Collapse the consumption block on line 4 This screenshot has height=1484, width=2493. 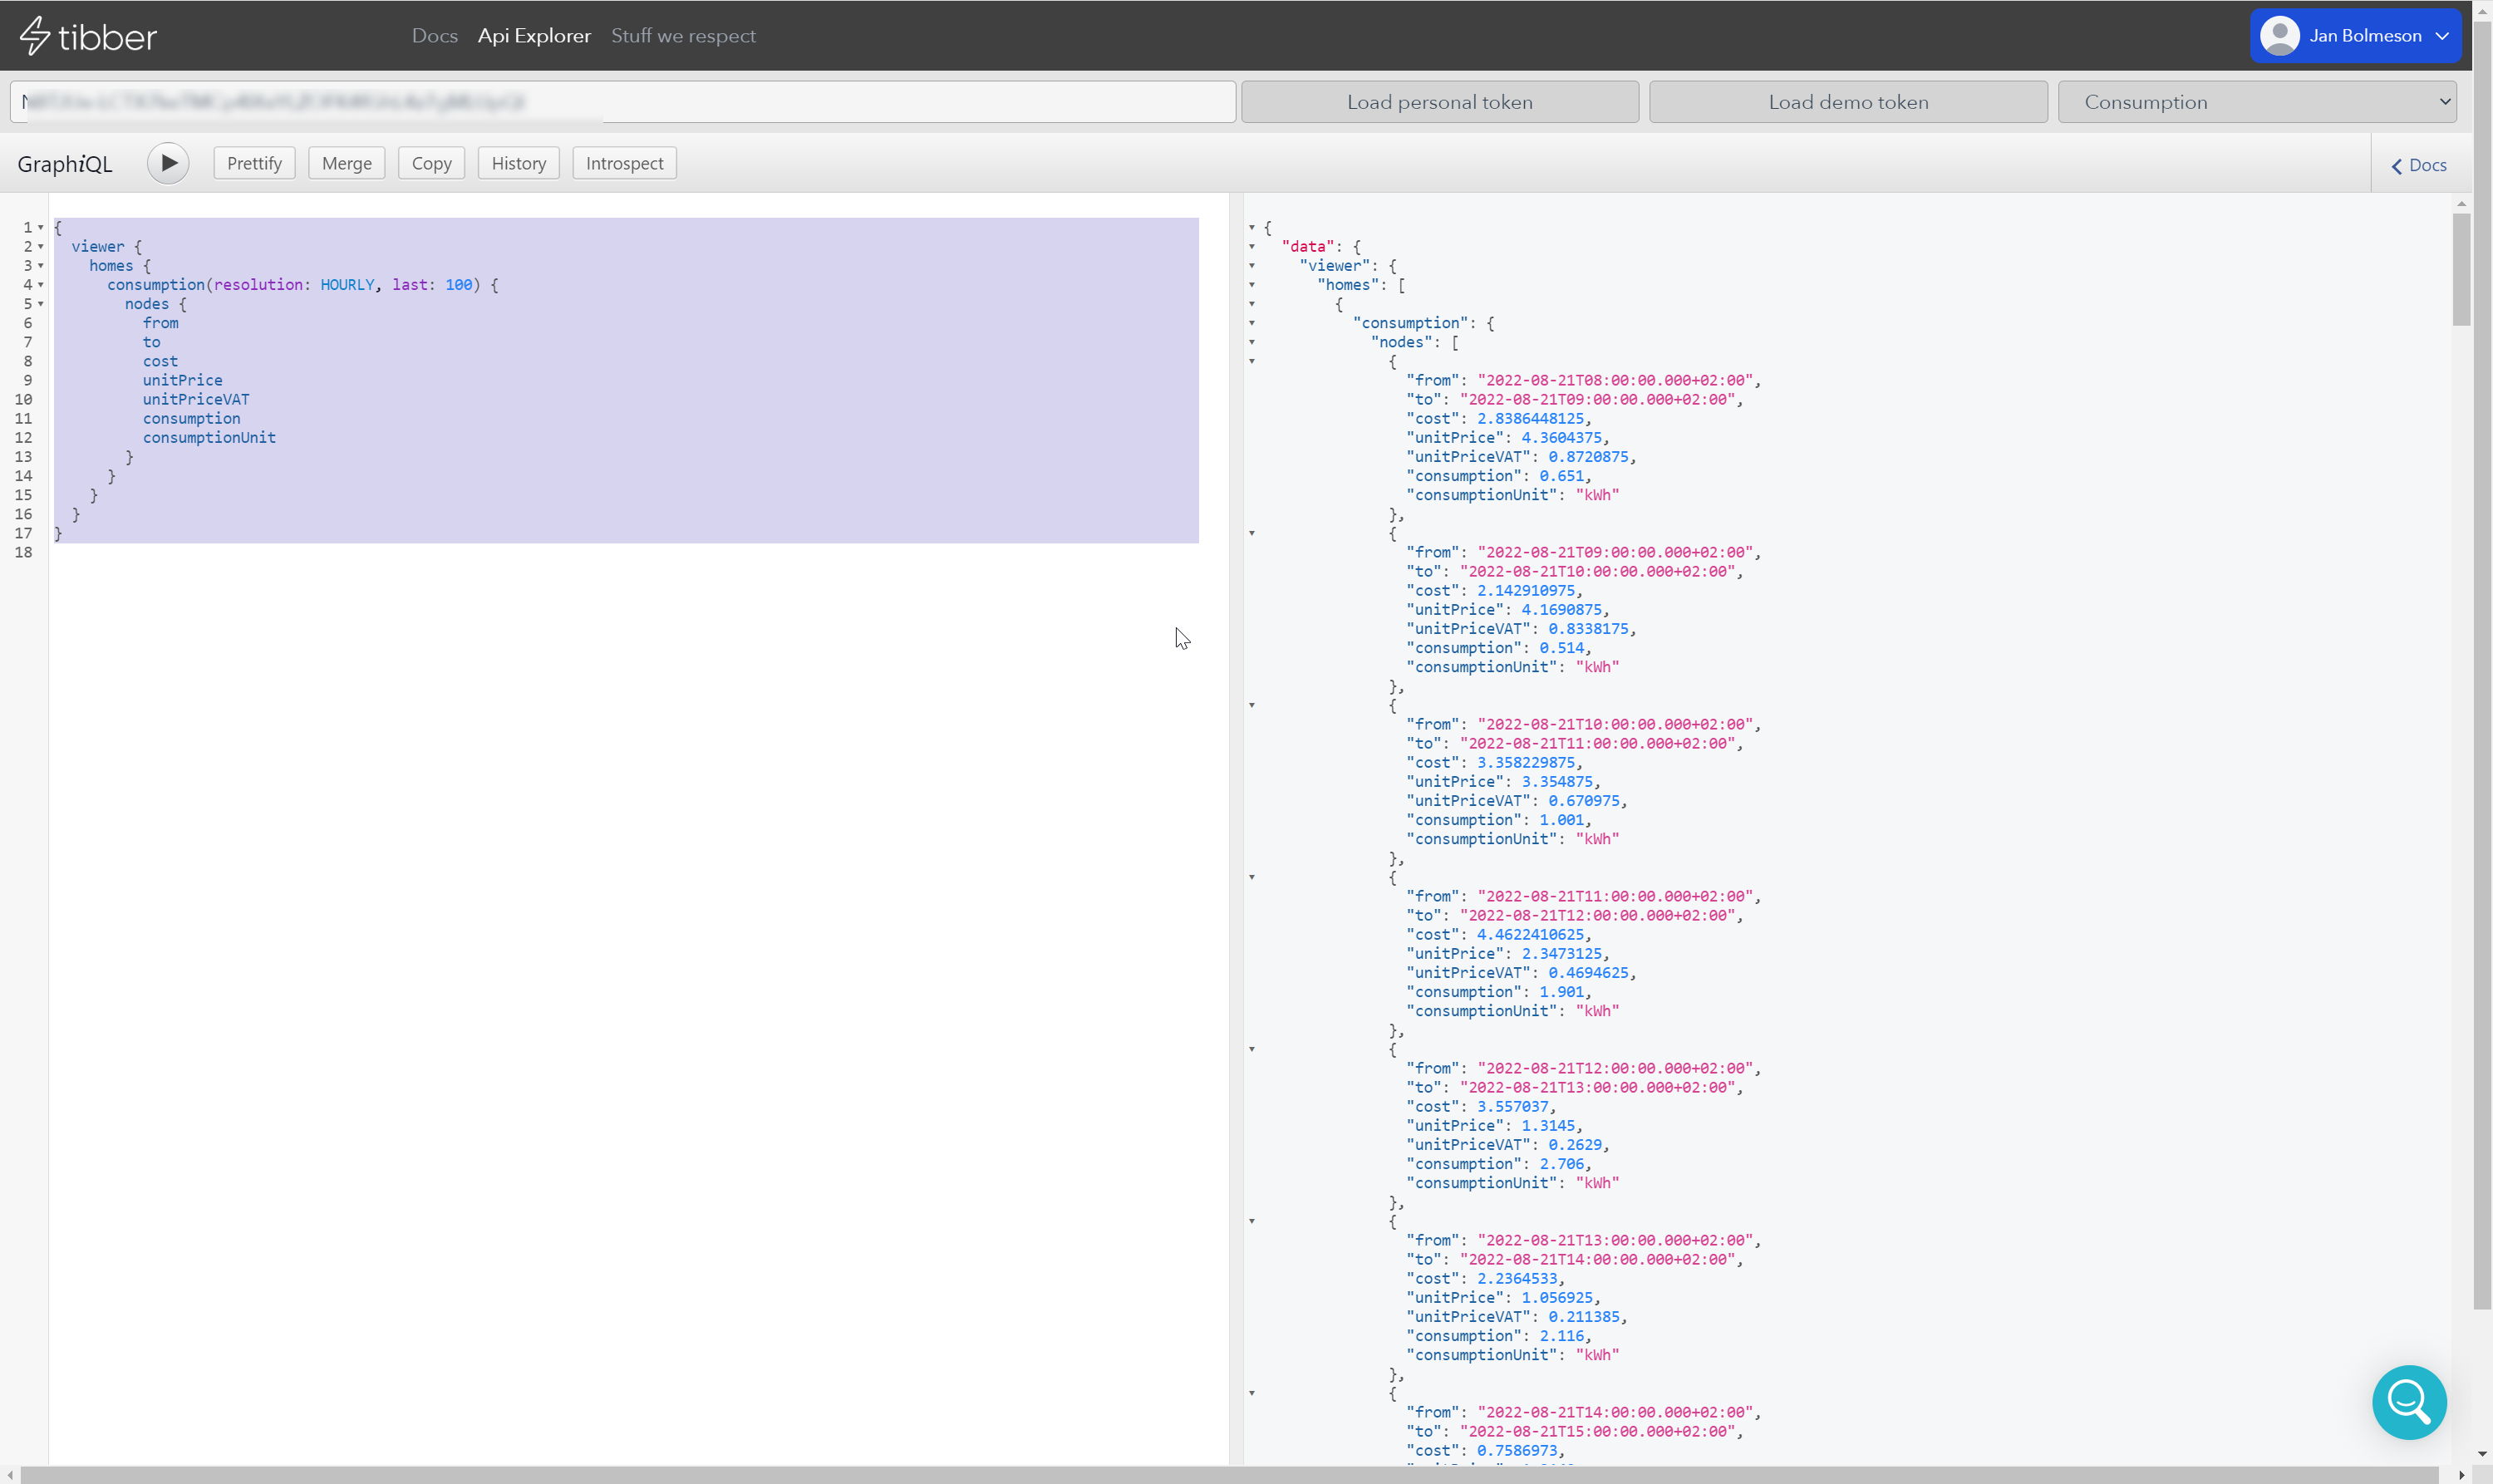(41, 285)
